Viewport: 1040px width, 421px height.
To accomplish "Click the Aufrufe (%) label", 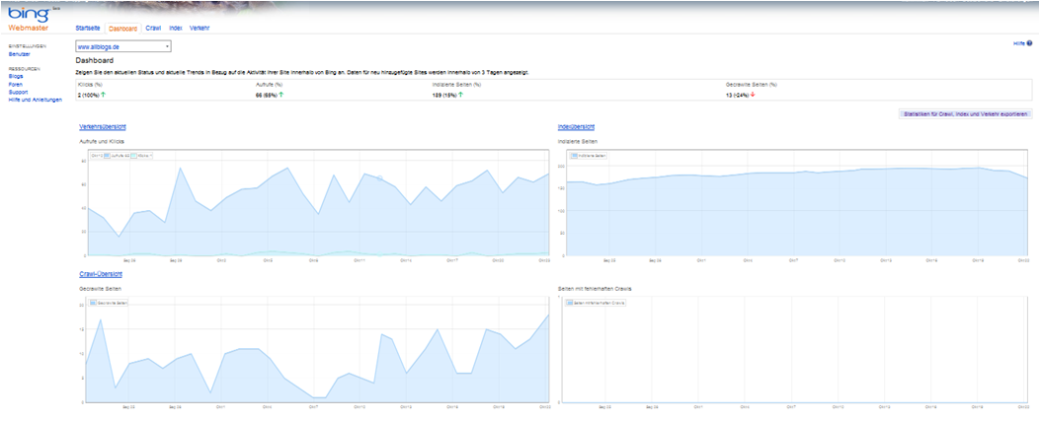I will tap(270, 85).
